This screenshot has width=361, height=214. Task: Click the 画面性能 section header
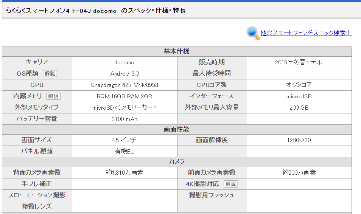[177, 130]
